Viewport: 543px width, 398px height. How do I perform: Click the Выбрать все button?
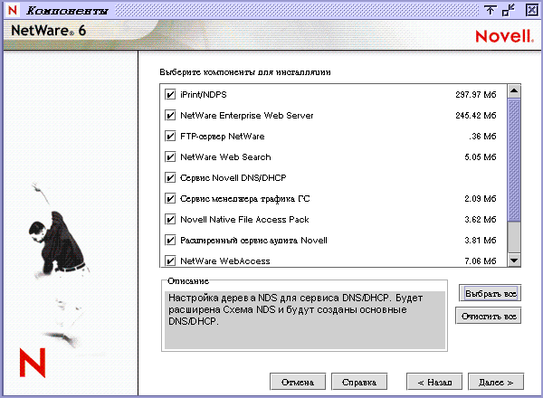[491, 293]
